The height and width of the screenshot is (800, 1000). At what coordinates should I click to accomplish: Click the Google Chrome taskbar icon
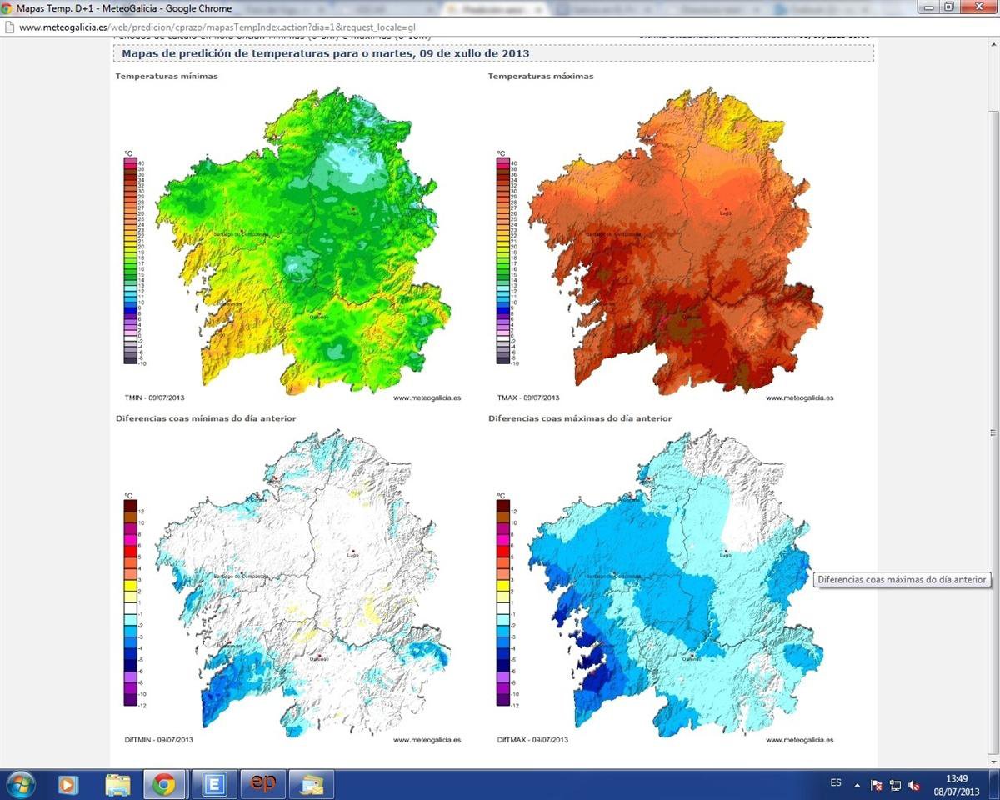(x=164, y=784)
